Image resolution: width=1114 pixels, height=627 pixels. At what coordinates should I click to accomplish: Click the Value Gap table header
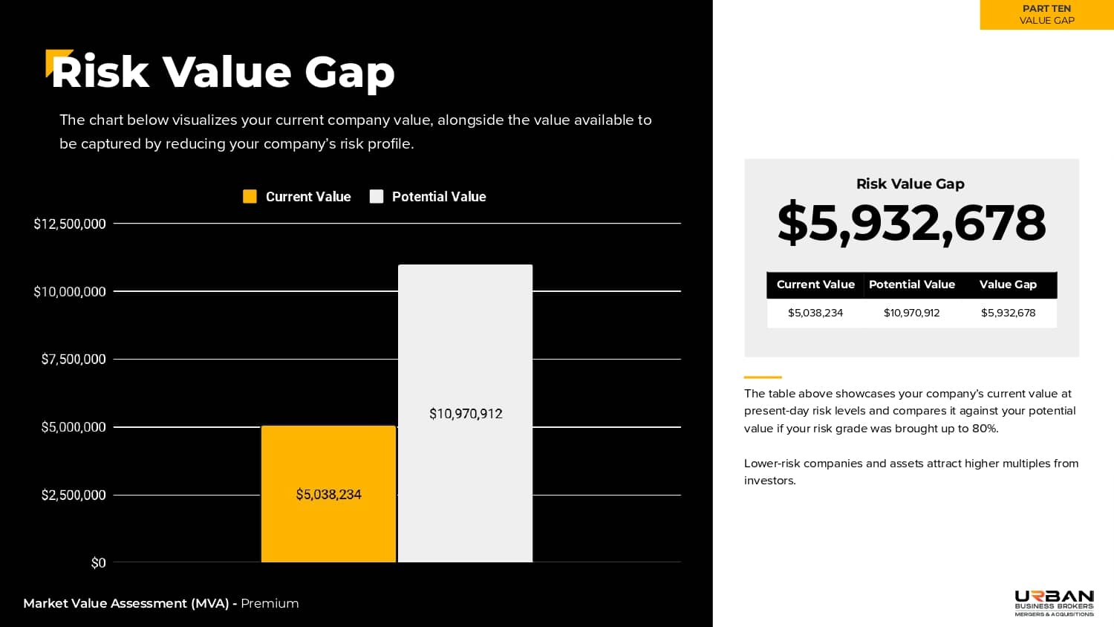tap(1008, 285)
